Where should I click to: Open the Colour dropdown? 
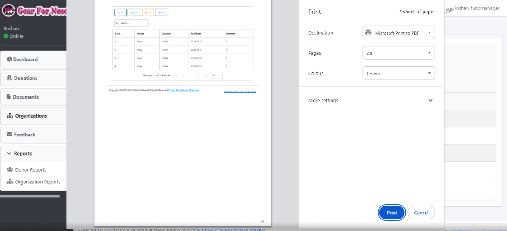point(399,73)
